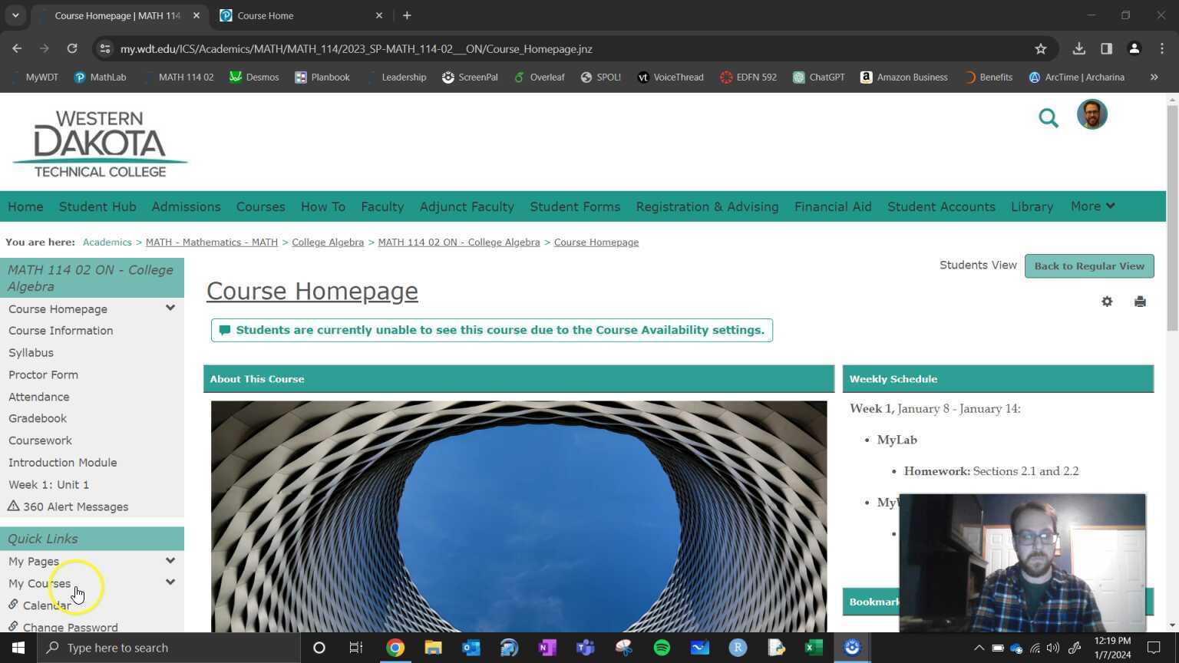
Task: View site information icon in address bar
Action: click(106, 49)
